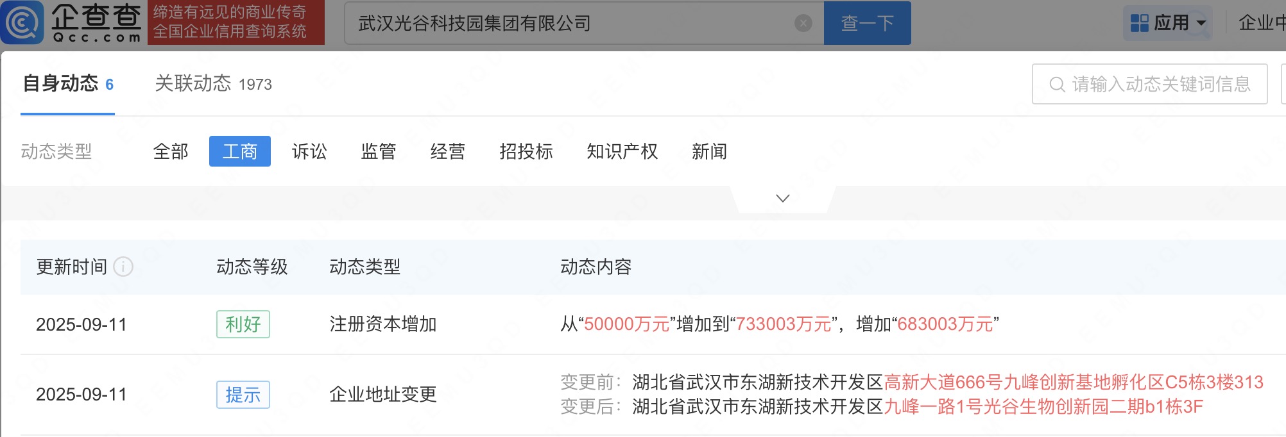Click the red slogan banner
1286x437 pixels.
236,22
